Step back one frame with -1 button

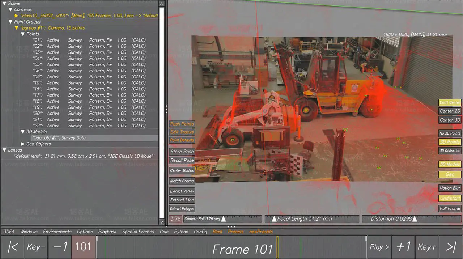[x=60, y=247]
